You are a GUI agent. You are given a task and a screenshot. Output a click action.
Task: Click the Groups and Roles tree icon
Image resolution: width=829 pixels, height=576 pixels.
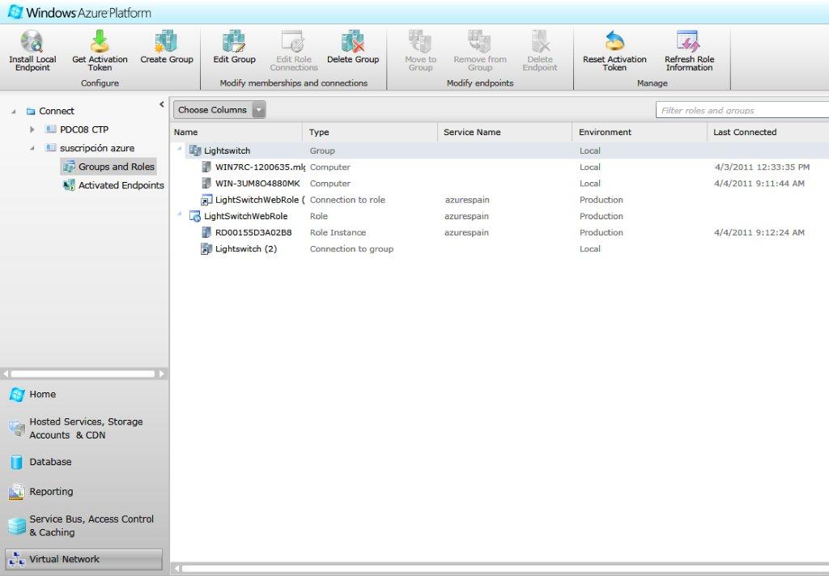click(69, 167)
